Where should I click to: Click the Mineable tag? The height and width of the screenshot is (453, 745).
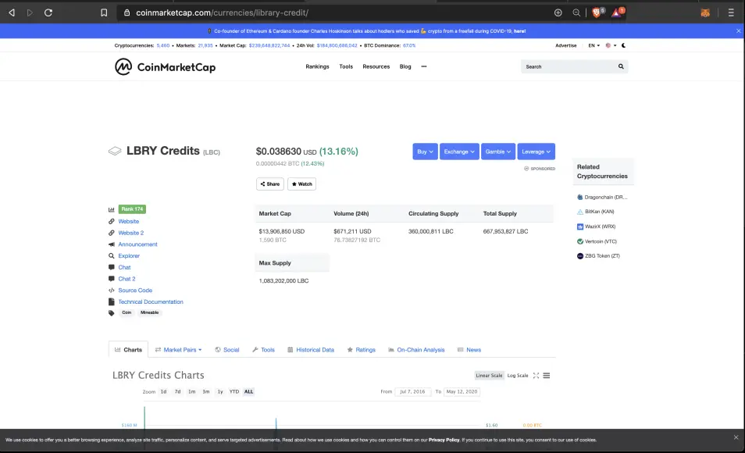150,312
